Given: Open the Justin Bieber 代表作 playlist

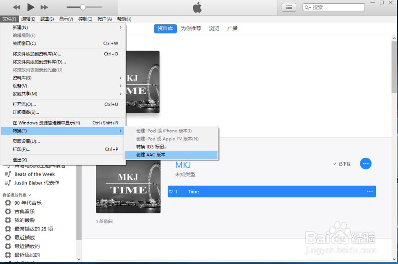Looking at the screenshot, I should (37, 183).
